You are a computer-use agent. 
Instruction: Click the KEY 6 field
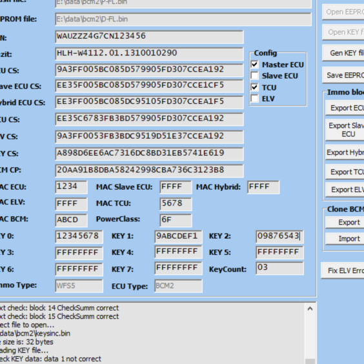point(79,269)
